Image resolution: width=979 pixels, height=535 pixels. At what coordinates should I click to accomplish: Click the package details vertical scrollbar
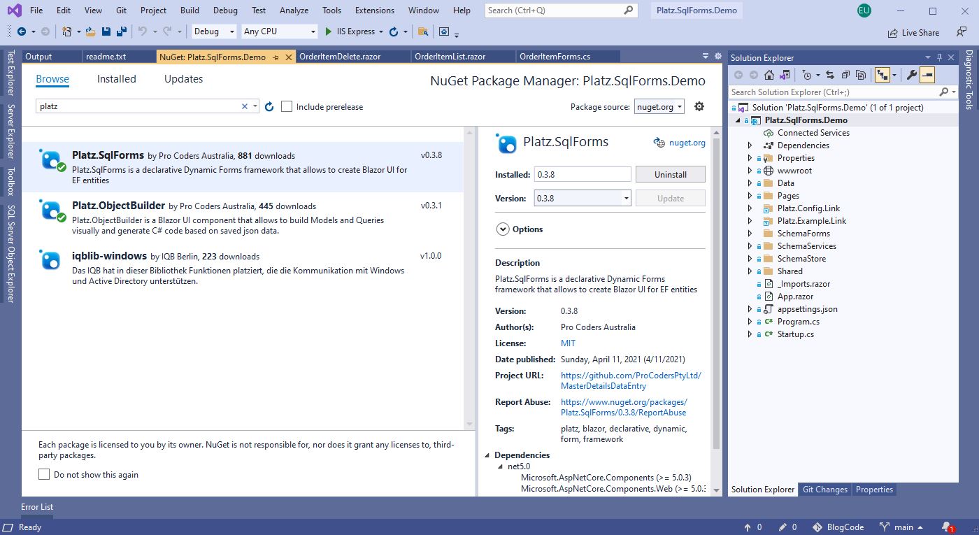pyautogui.click(x=715, y=294)
